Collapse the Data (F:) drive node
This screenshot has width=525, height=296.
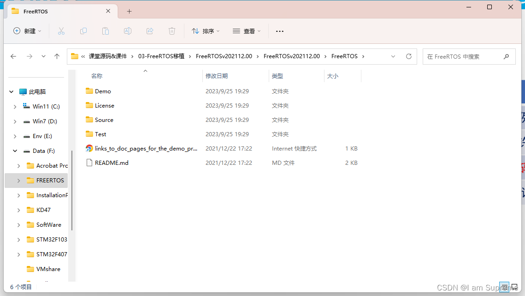(15, 151)
